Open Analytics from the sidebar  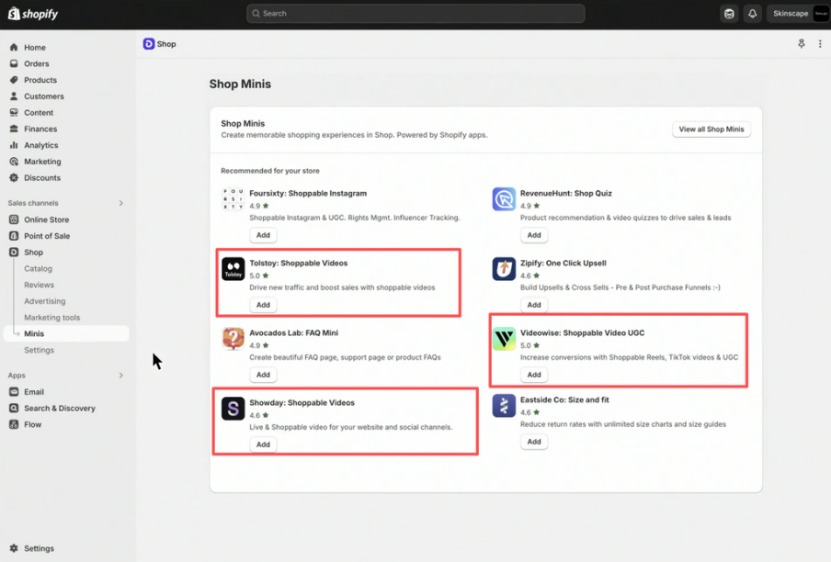pyautogui.click(x=40, y=145)
